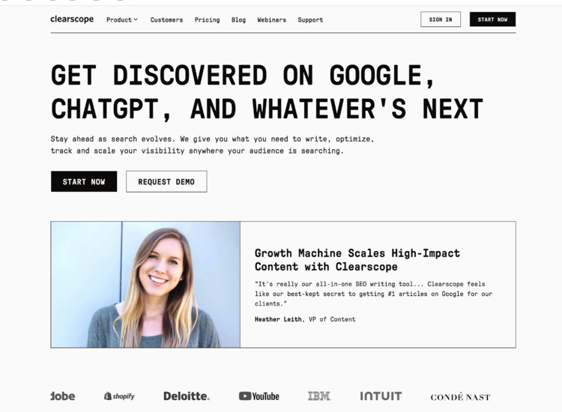The image size is (562, 412).
Task: Open the Growth Machine case study headline
Action: 357,260
